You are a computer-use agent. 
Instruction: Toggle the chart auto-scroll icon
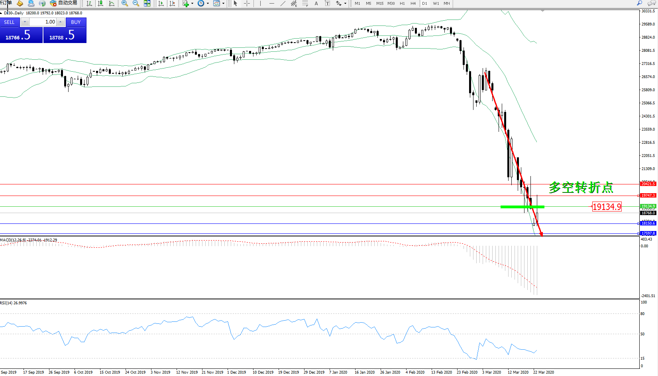[x=161, y=4]
